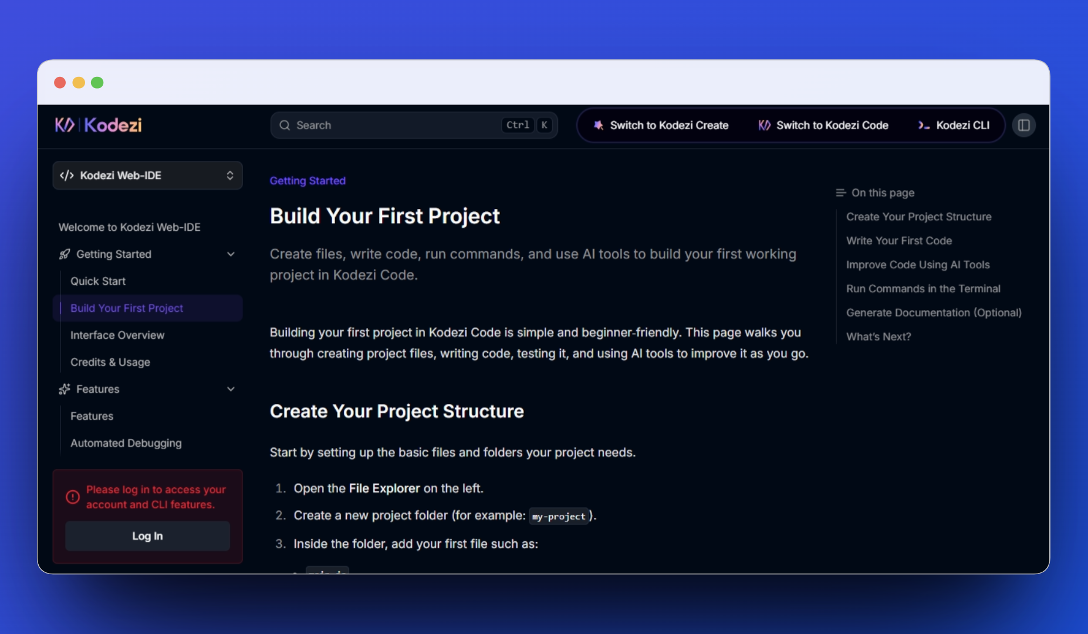This screenshot has height=634, width=1088.
Task: Open the Quick Start page
Action: coord(98,281)
